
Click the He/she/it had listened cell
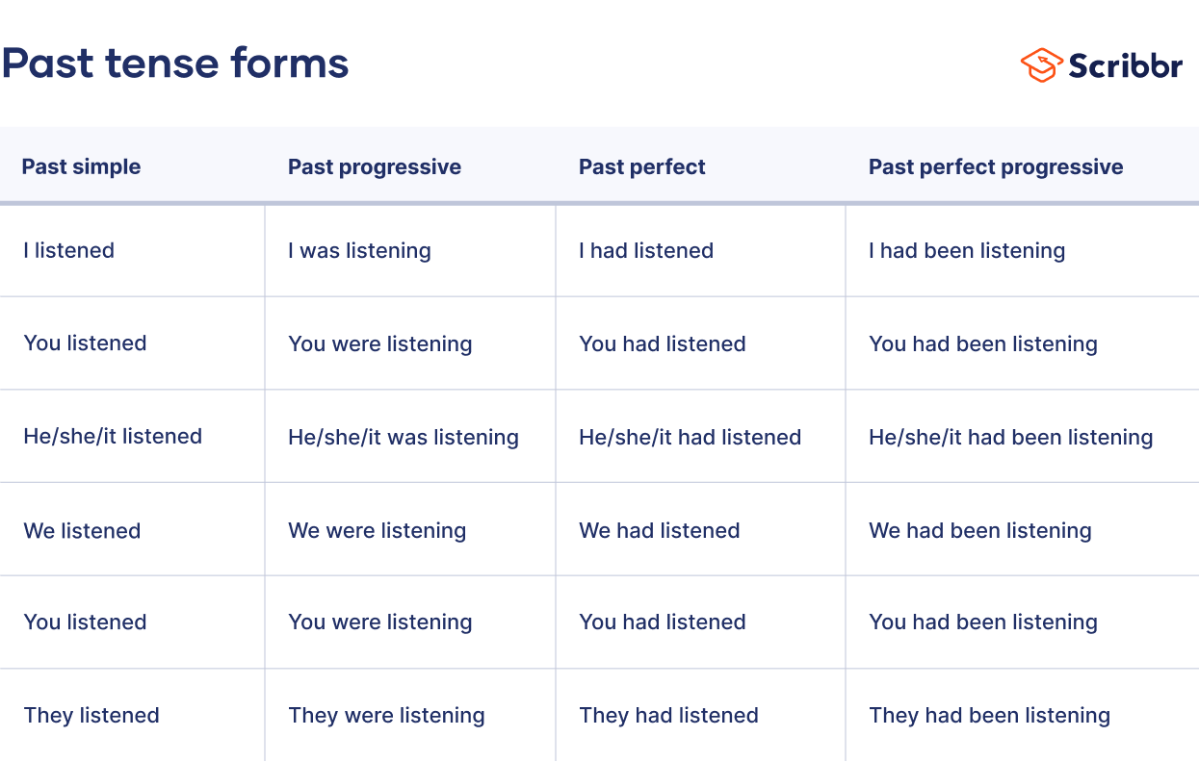coord(690,437)
